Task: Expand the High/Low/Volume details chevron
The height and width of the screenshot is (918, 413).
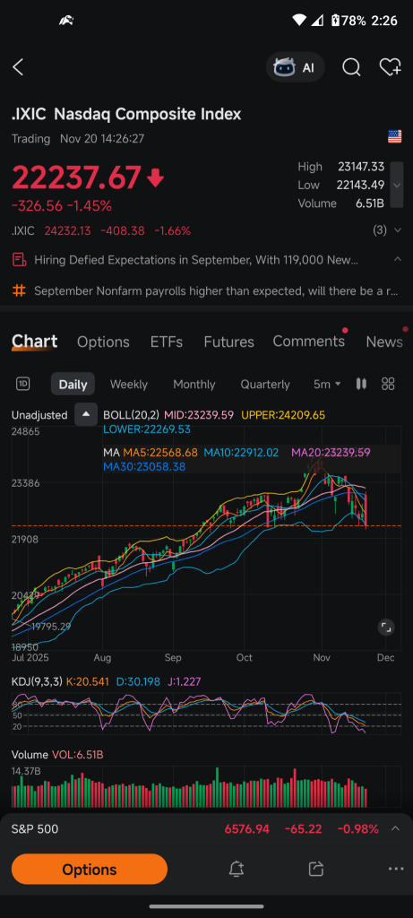Action: [397, 185]
